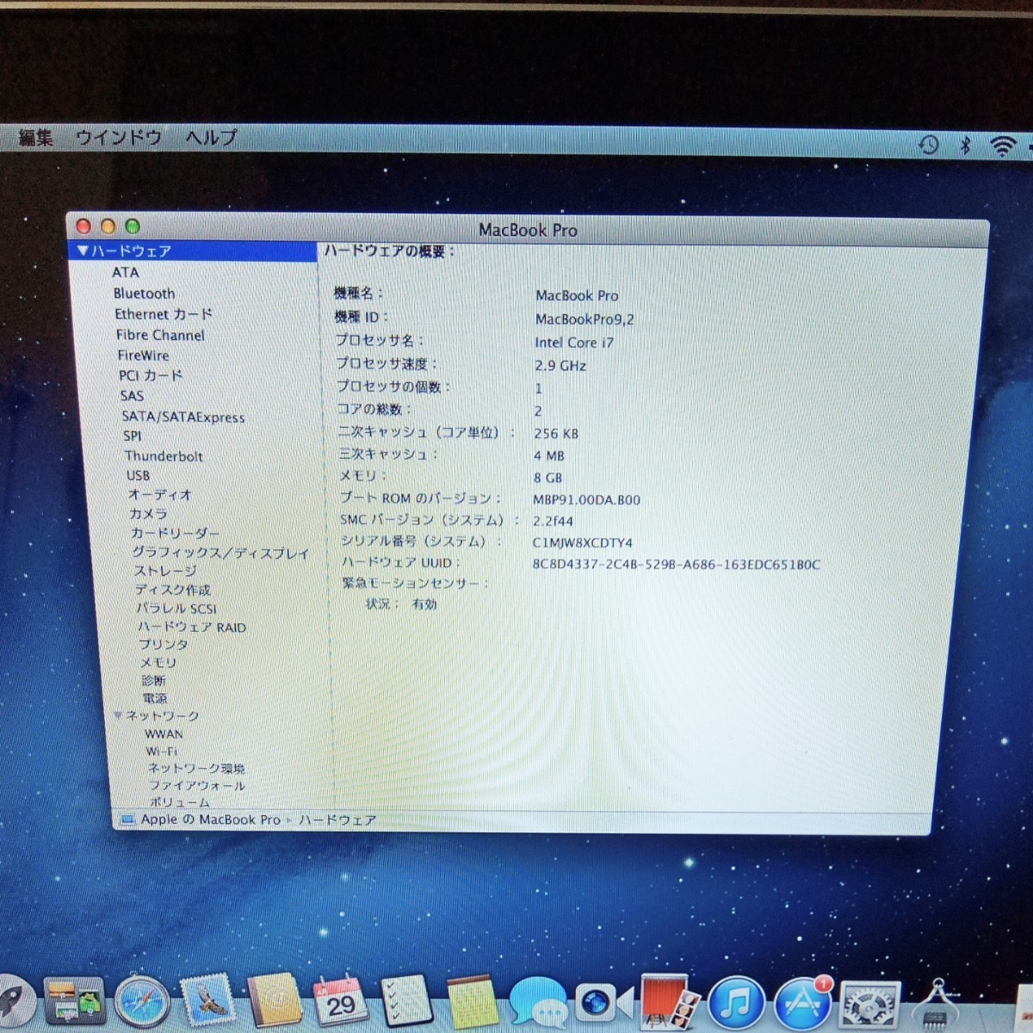Click serial number C1MJW8XCDTY4
The height and width of the screenshot is (1033, 1033).
[583, 542]
